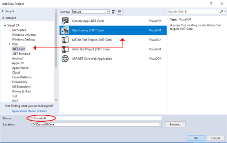Collapse the Visual C# tree node
The image size is (227, 143).
click(5, 25)
